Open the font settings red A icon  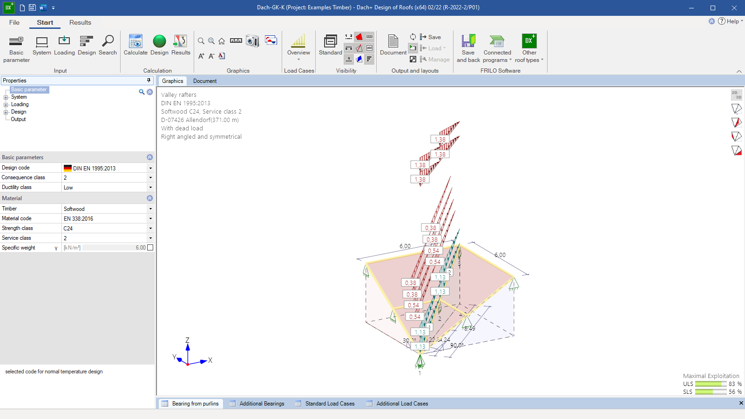pos(222,56)
